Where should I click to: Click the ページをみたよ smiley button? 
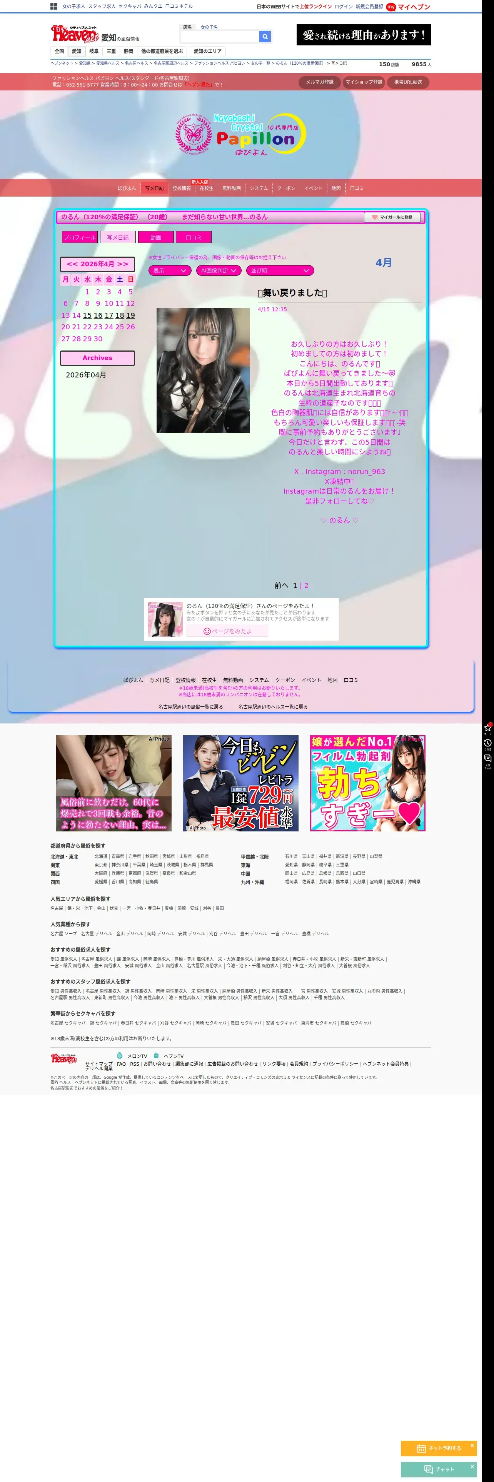tap(227, 631)
